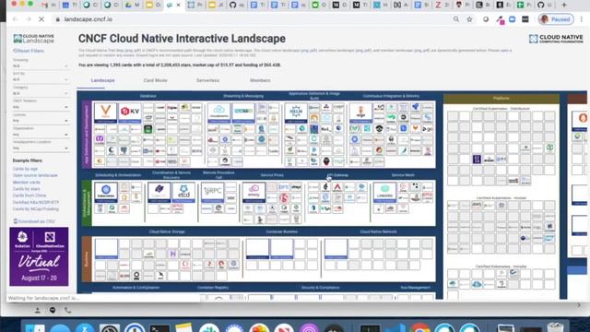Click the browser search zoom icon

point(456,19)
